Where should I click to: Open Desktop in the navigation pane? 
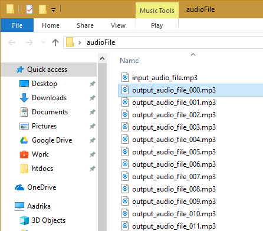[44, 84]
